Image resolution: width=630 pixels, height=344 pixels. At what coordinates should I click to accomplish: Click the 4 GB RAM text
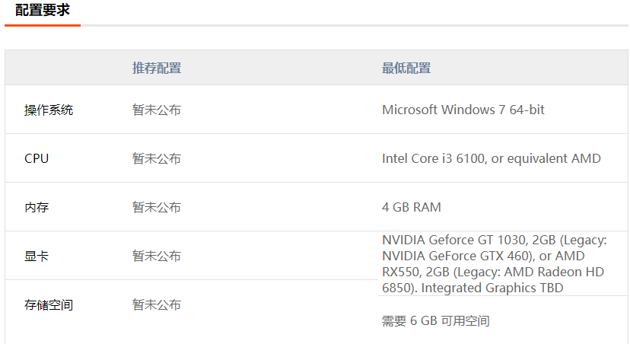coord(412,207)
